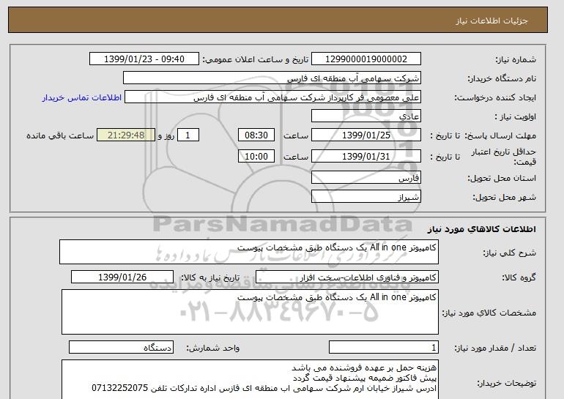The width and height of the screenshot is (564, 399).
Task: Click the unit of measure field دستگاه
Action: click(121, 347)
